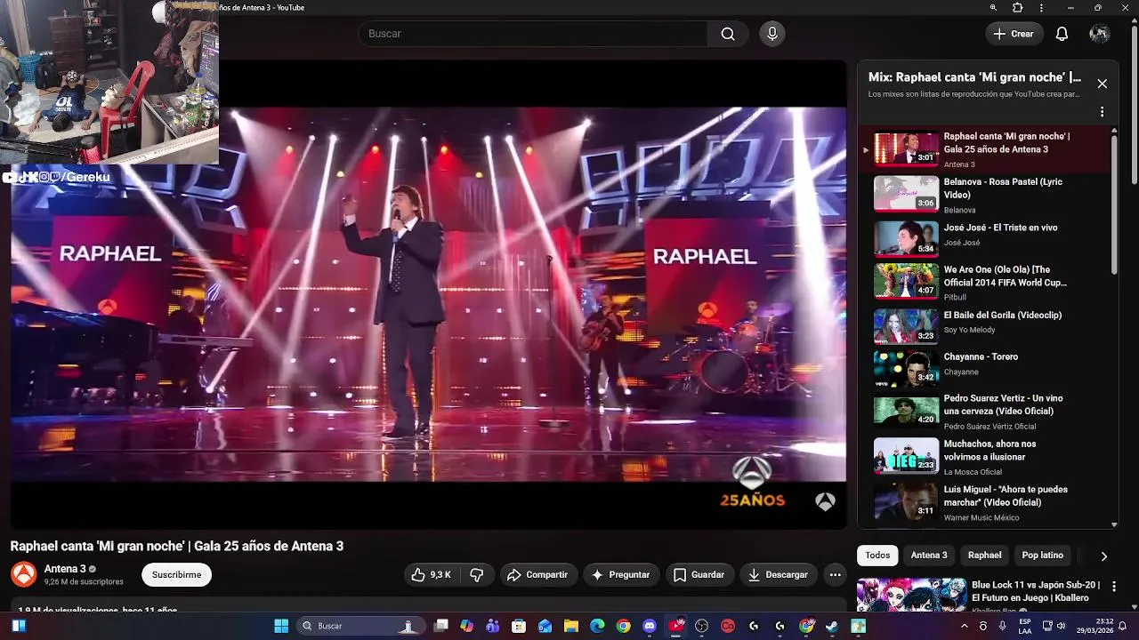The height and width of the screenshot is (640, 1139).
Task: Click the Preguntar button
Action: (x=621, y=575)
